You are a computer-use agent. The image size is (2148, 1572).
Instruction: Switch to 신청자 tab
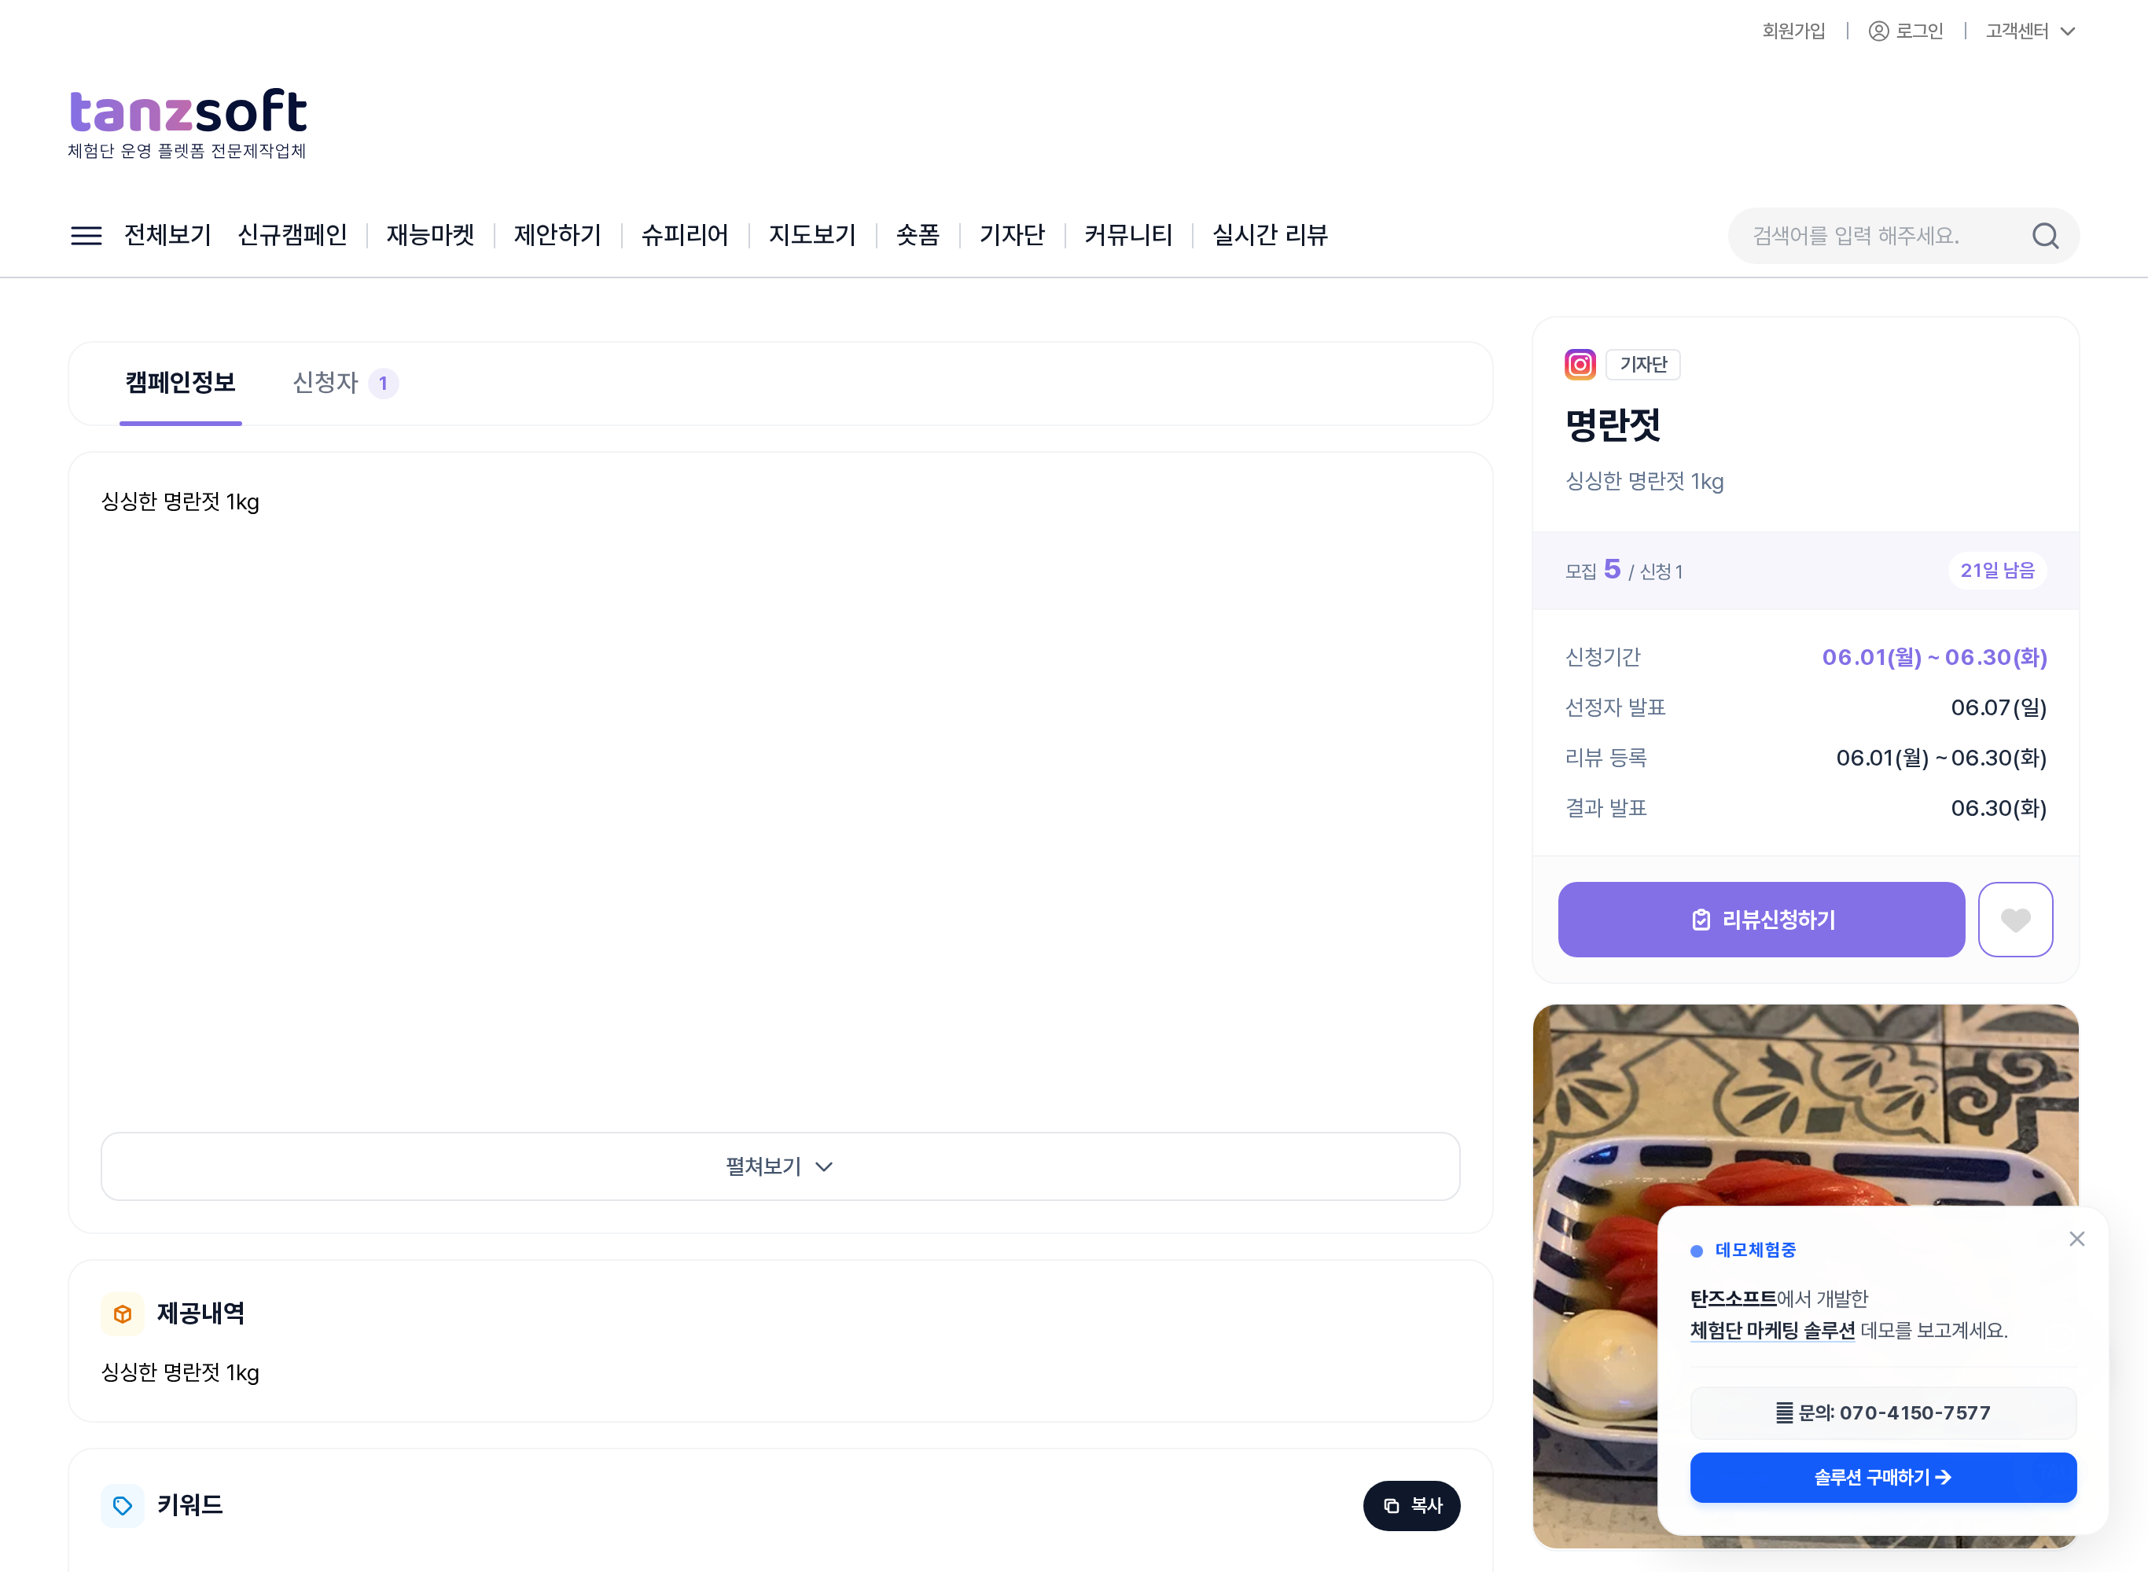pyautogui.click(x=344, y=383)
